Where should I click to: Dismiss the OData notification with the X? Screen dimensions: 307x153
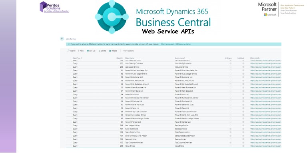68,44
